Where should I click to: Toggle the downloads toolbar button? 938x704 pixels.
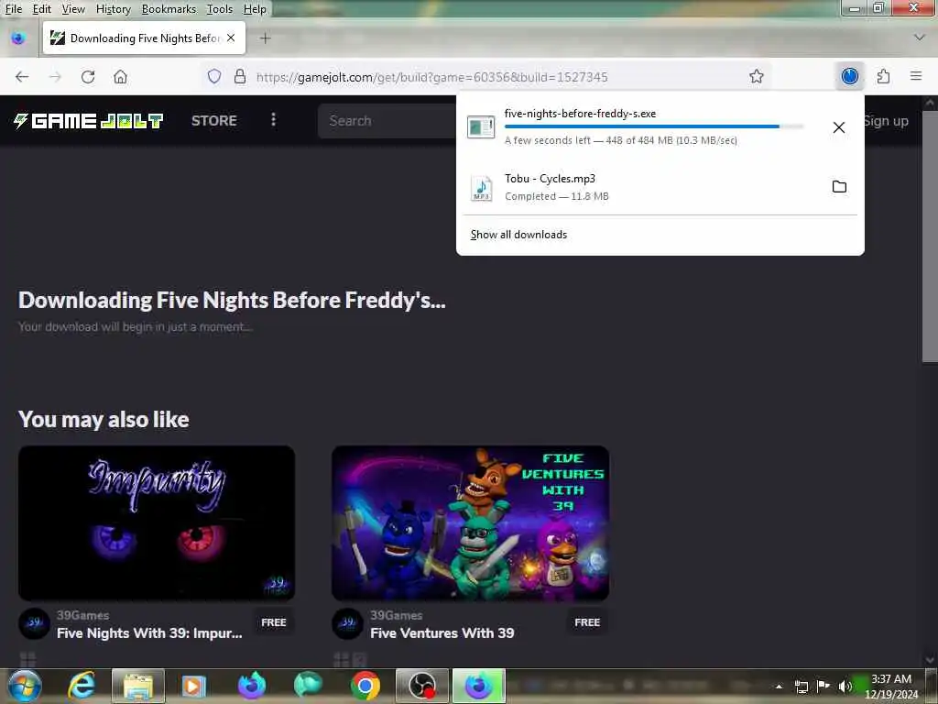(849, 76)
